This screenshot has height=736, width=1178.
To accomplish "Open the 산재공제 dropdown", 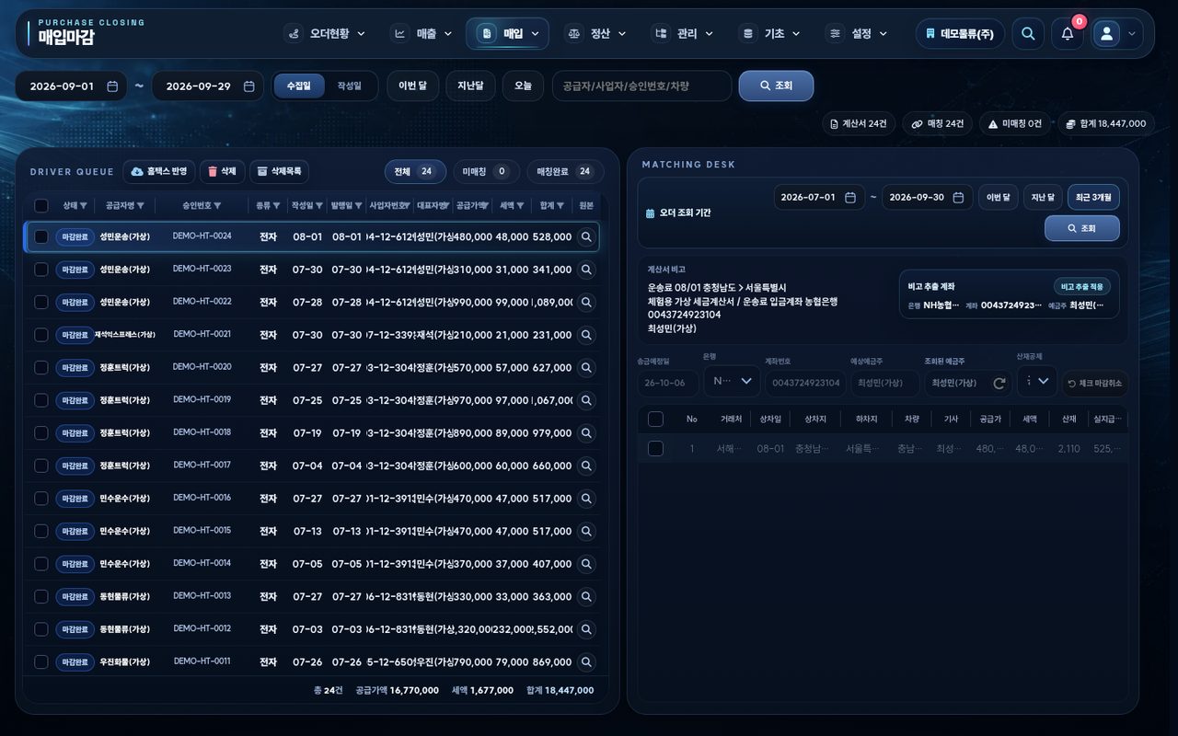I will click(1036, 381).
